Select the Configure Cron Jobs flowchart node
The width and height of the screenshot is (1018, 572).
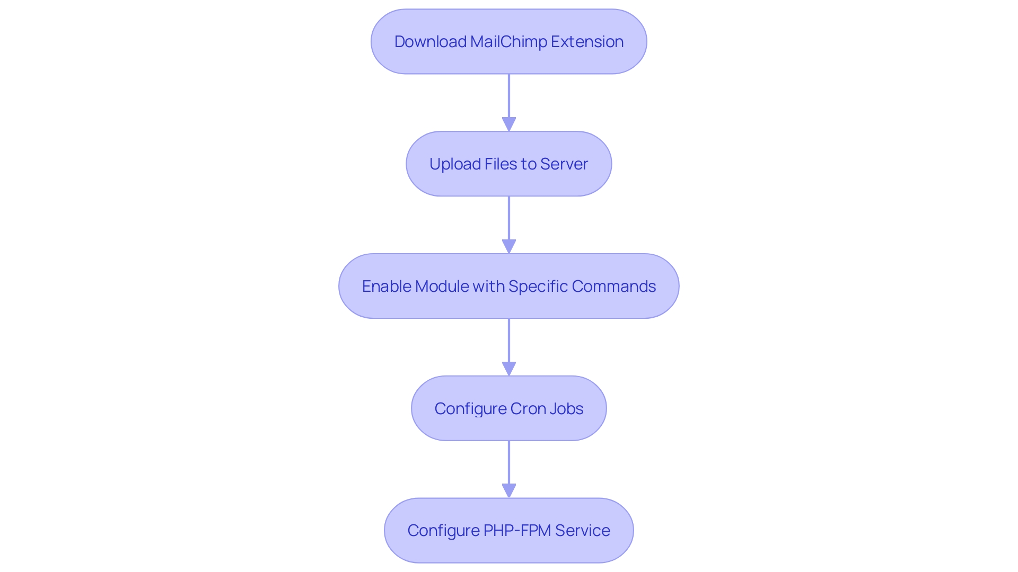[509, 408]
